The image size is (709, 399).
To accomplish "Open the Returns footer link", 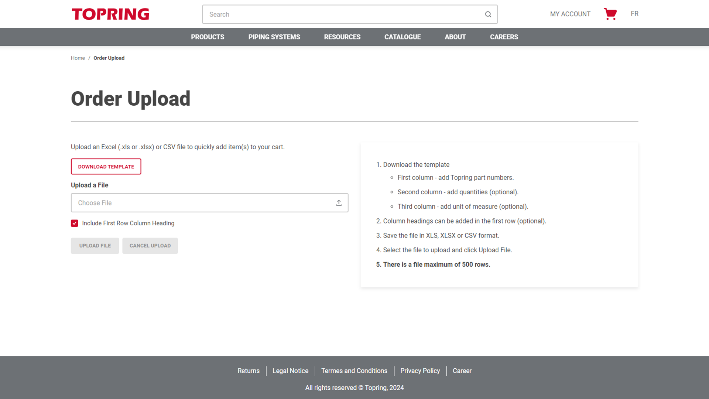I will (249, 371).
